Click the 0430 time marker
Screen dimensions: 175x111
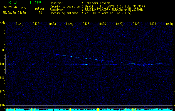pyautogui.click(x=169, y=24)
